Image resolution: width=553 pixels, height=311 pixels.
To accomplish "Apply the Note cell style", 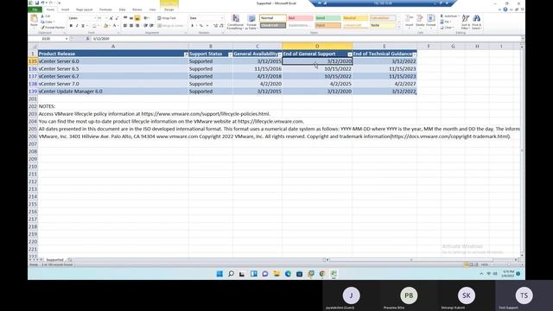I will [383, 25].
